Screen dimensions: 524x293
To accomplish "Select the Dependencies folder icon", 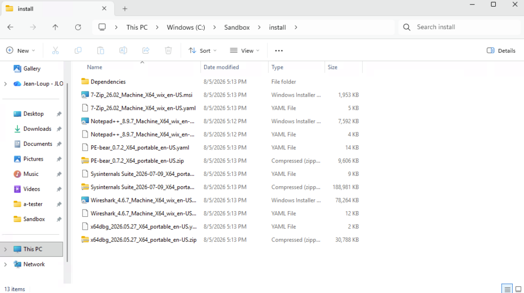I will click(85, 81).
